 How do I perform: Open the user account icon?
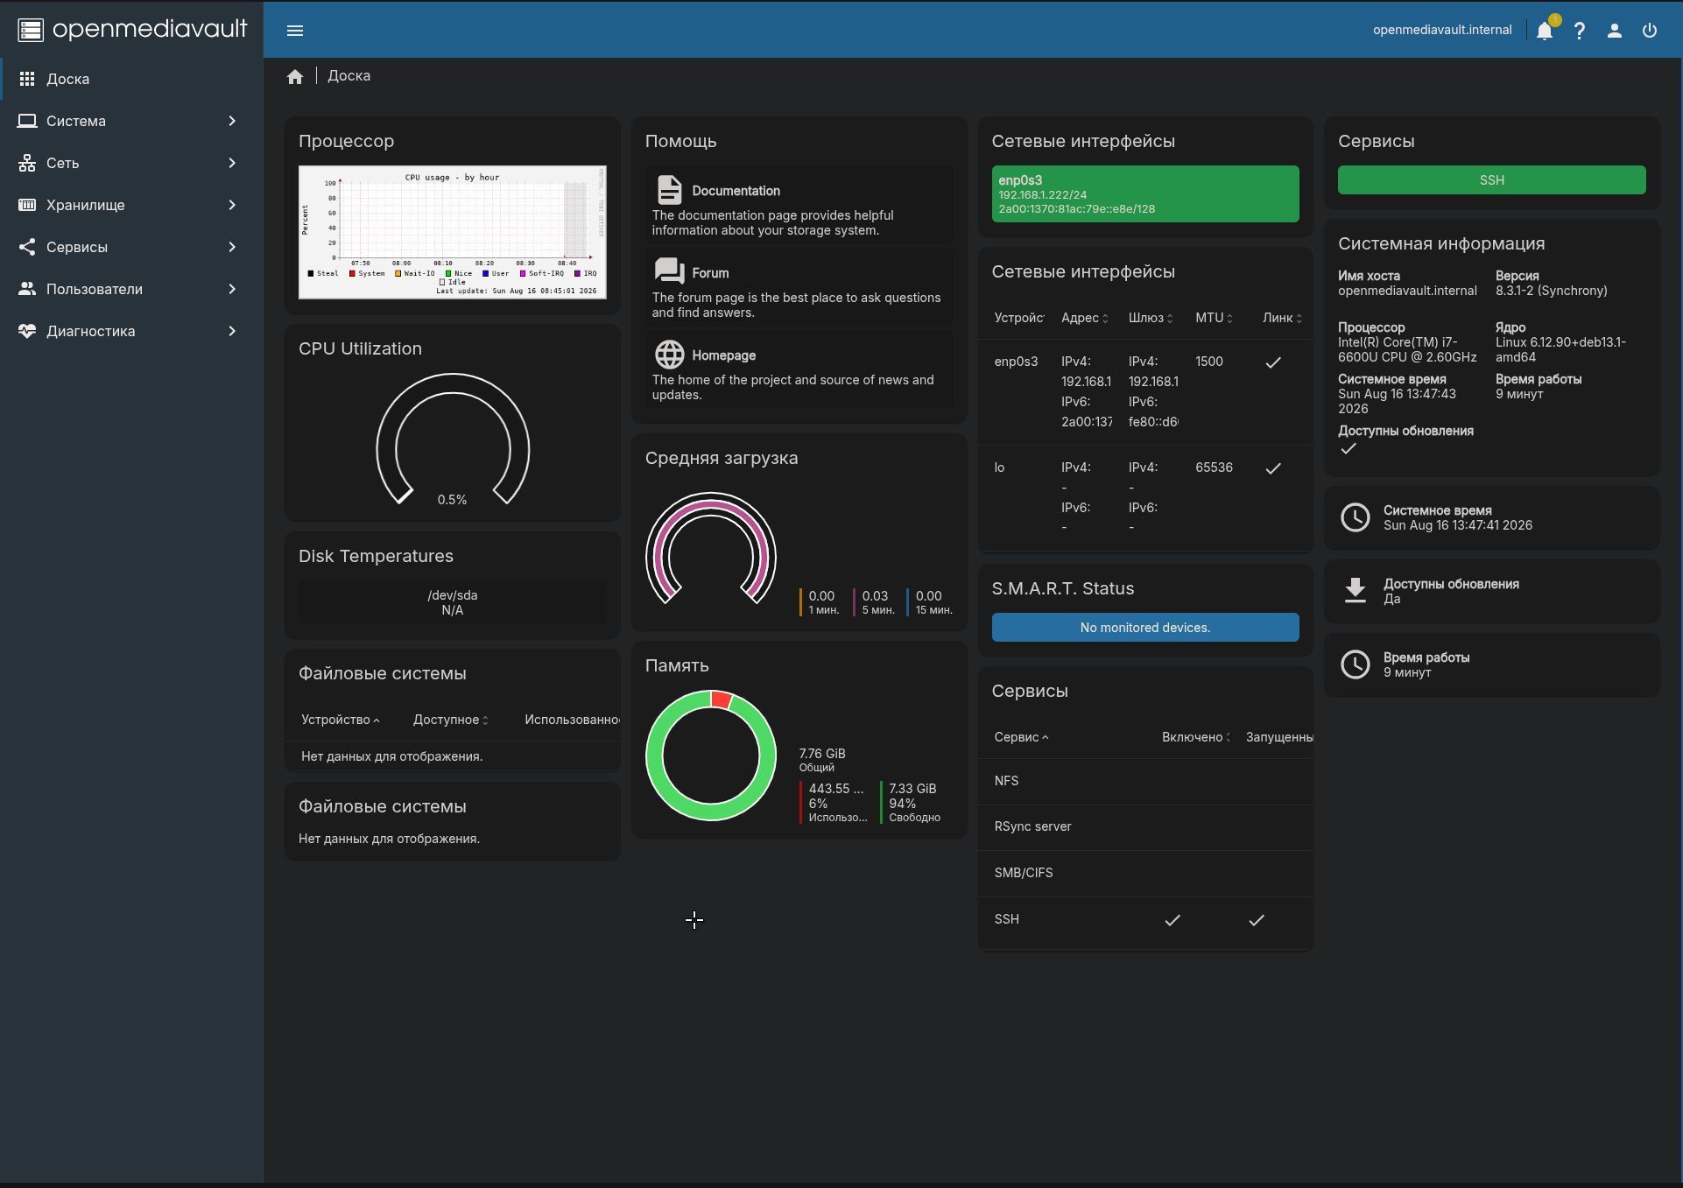(1615, 31)
